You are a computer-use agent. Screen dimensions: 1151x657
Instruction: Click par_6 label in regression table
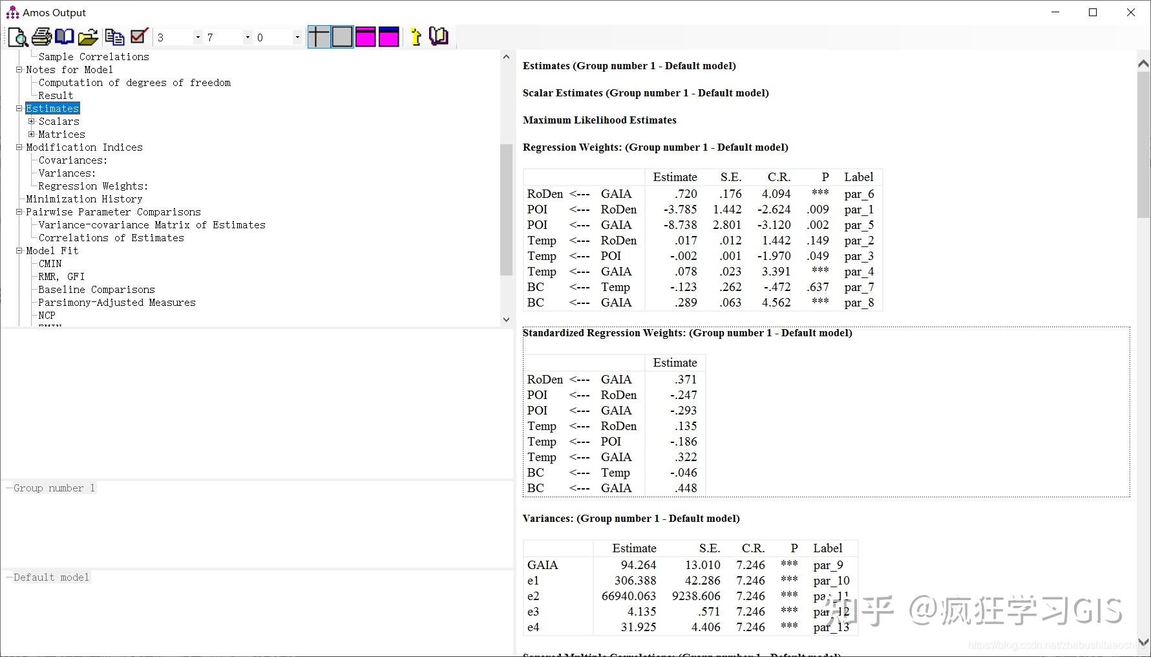tap(859, 194)
